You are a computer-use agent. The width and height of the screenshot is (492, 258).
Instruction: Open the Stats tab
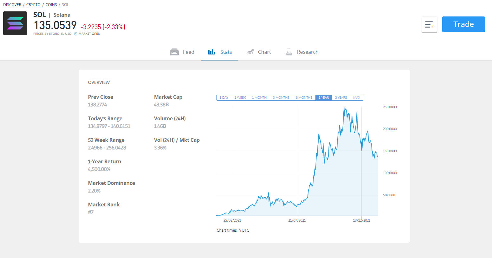click(220, 52)
